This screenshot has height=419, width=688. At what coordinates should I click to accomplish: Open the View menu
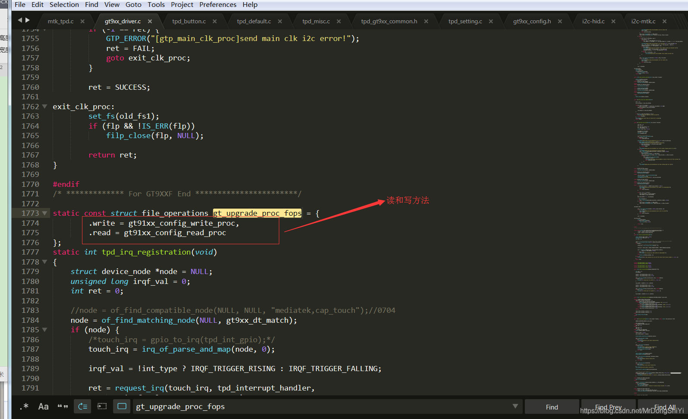pyautogui.click(x=112, y=5)
